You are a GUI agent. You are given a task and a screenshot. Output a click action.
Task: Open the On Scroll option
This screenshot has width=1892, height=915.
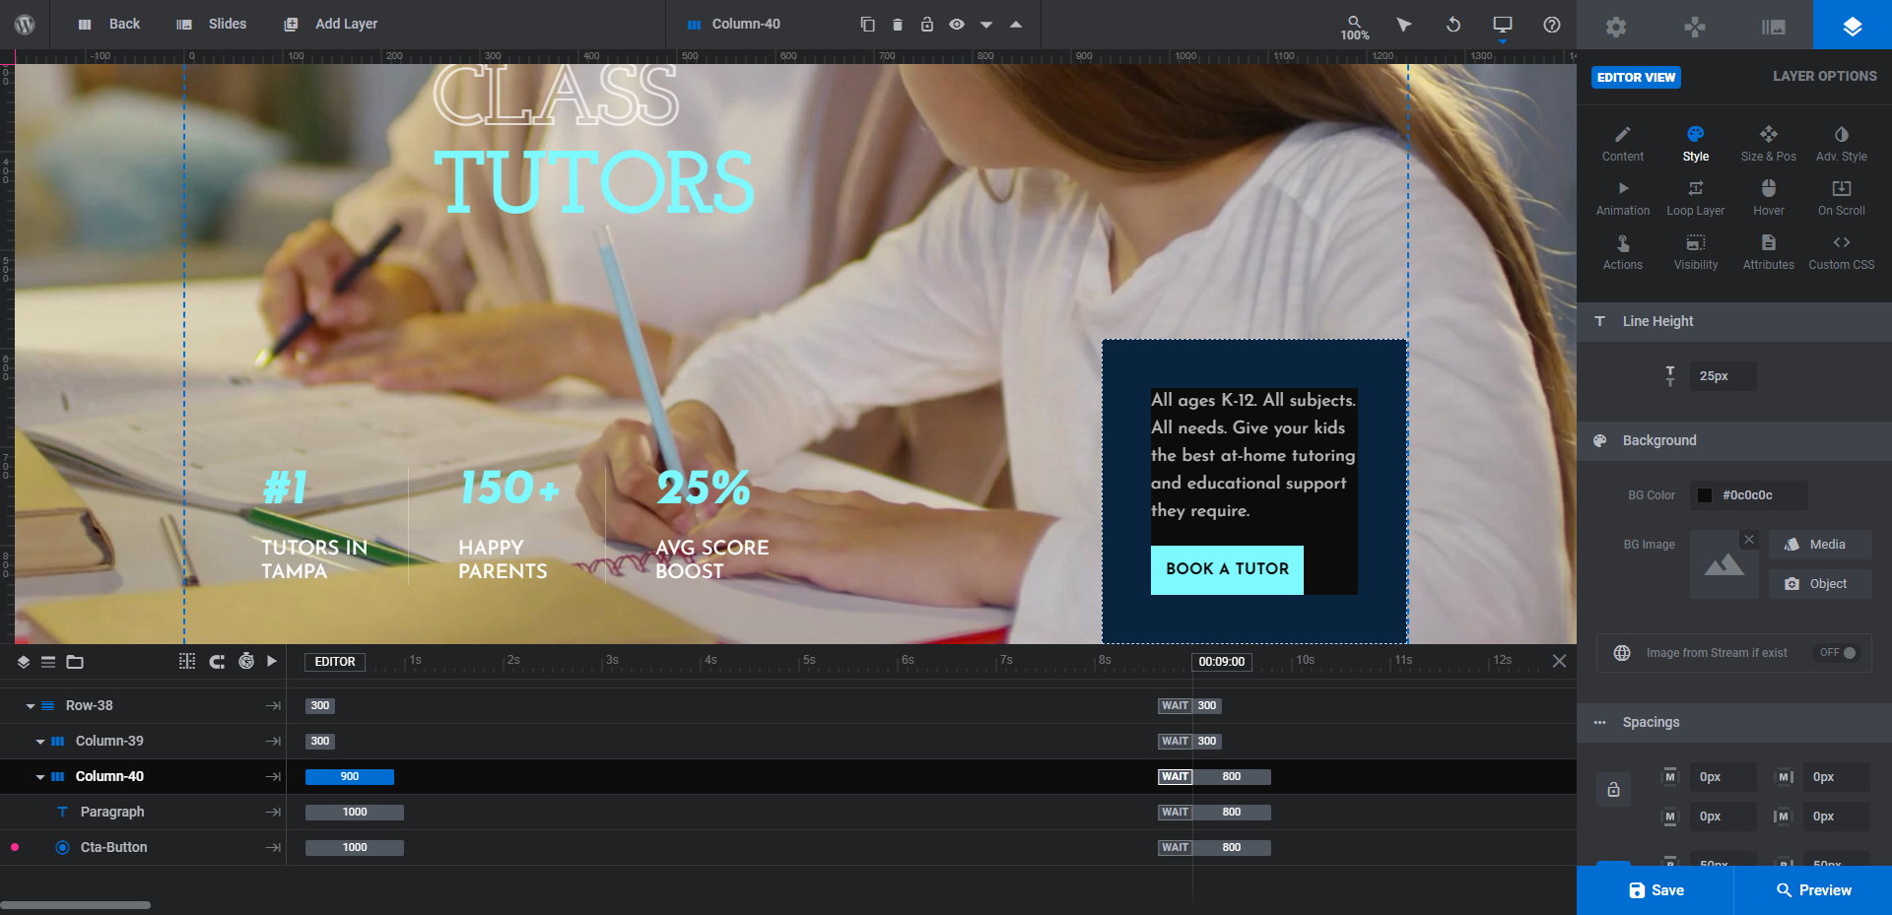click(x=1842, y=198)
